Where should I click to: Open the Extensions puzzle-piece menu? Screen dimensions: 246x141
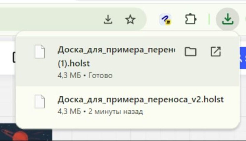coord(190,19)
